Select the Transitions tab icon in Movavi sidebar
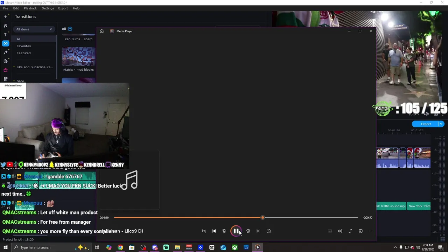The height and width of the screenshot is (252, 448). [x=6, y=43]
